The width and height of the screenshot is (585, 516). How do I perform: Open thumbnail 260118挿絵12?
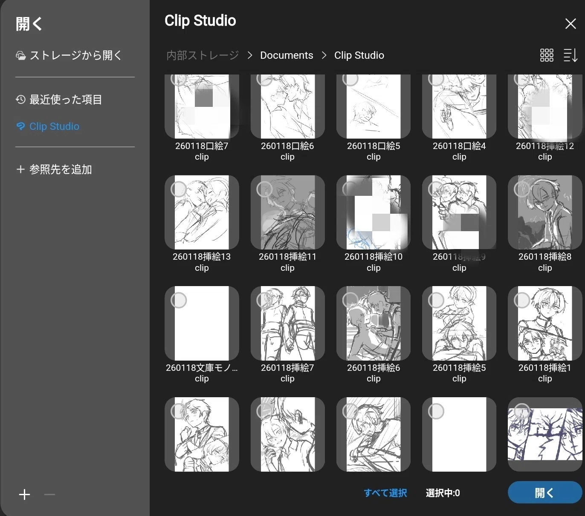(545, 106)
